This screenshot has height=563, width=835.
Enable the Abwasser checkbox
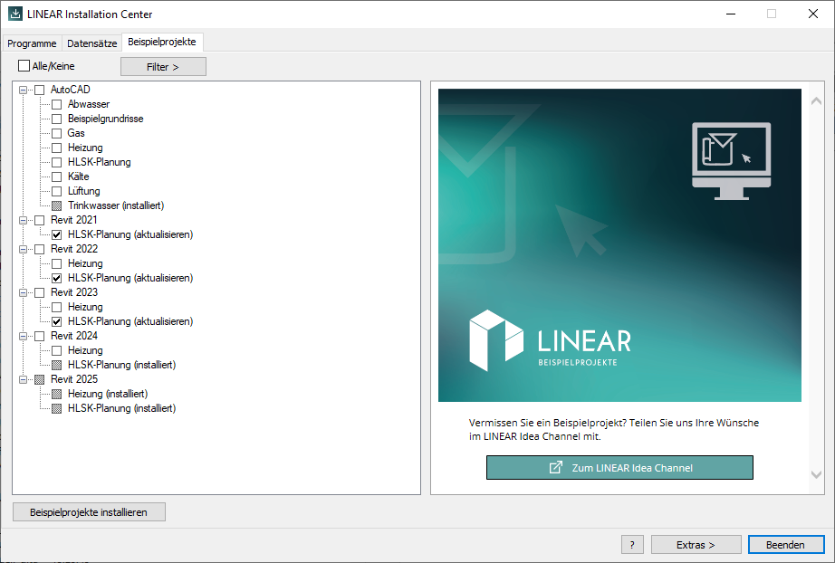click(x=56, y=104)
